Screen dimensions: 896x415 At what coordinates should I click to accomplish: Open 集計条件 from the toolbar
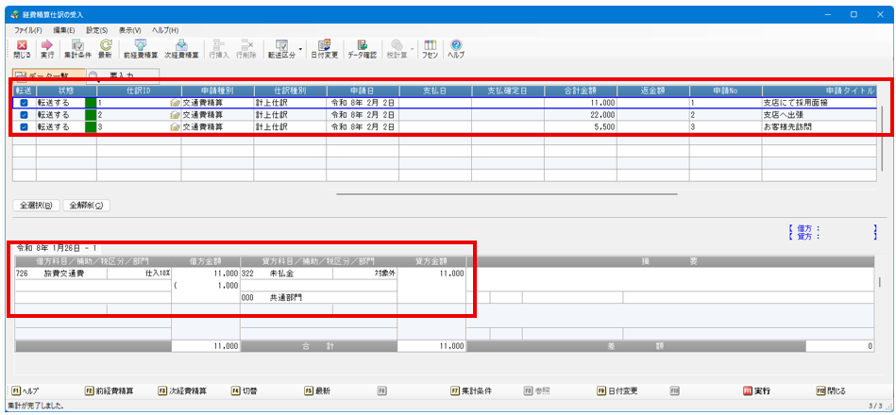tap(77, 49)
